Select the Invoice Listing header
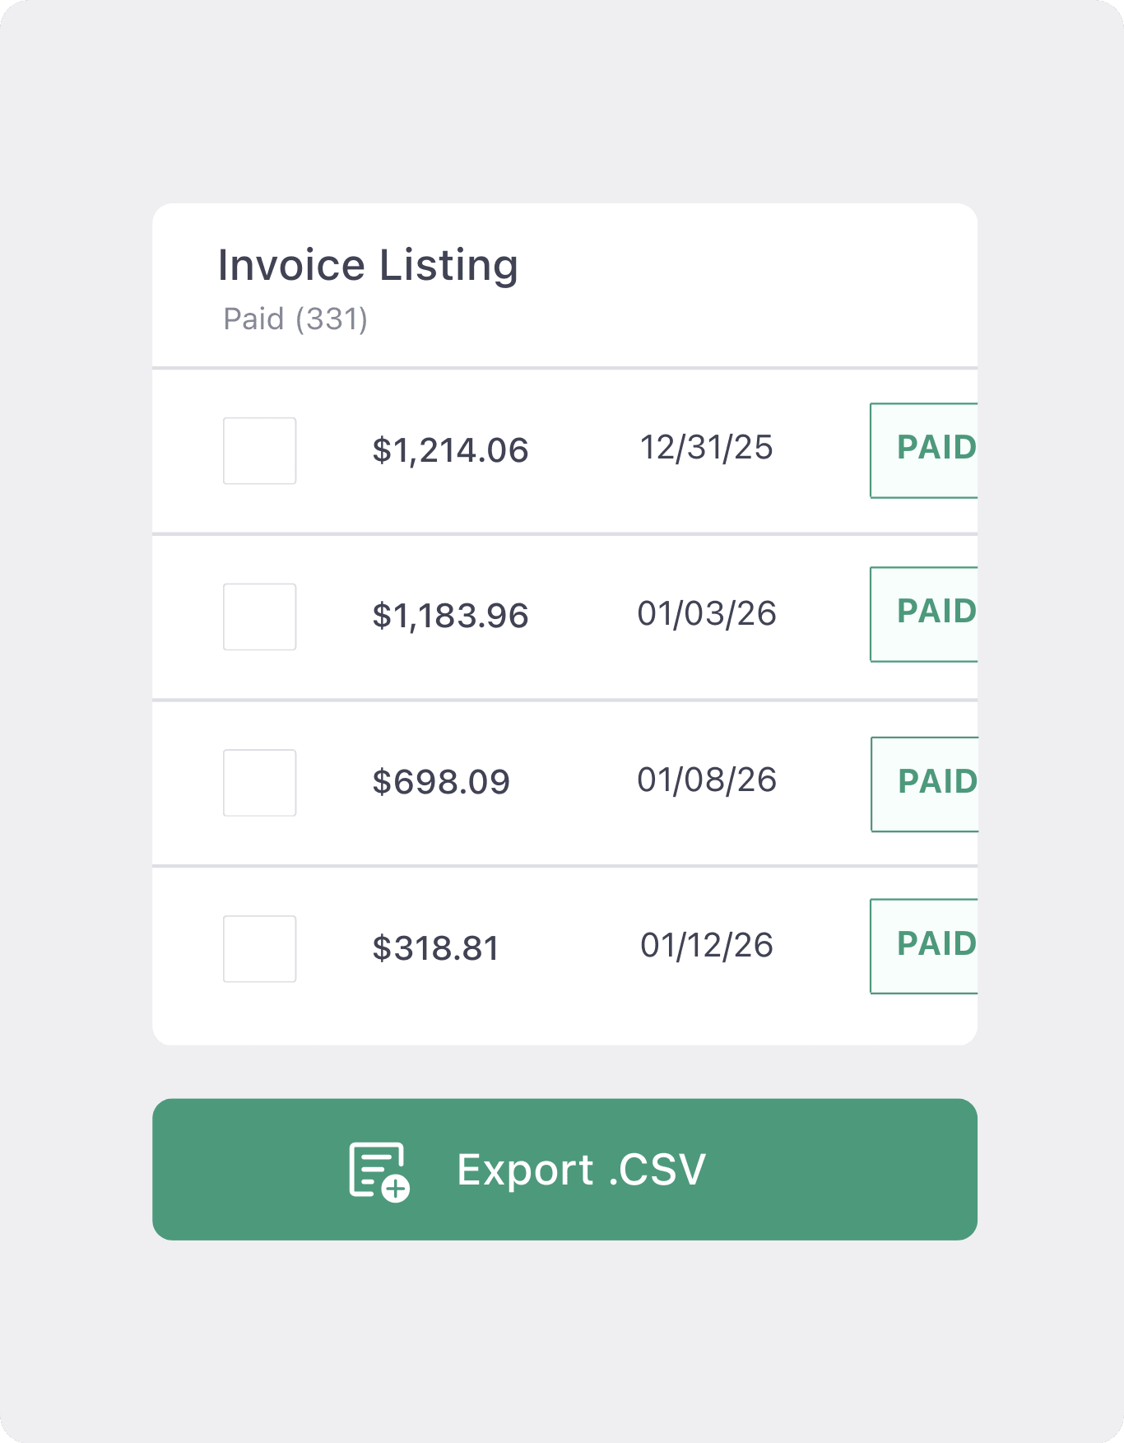This screenshot has height=1443, width=1124. (x=367, y=263)
